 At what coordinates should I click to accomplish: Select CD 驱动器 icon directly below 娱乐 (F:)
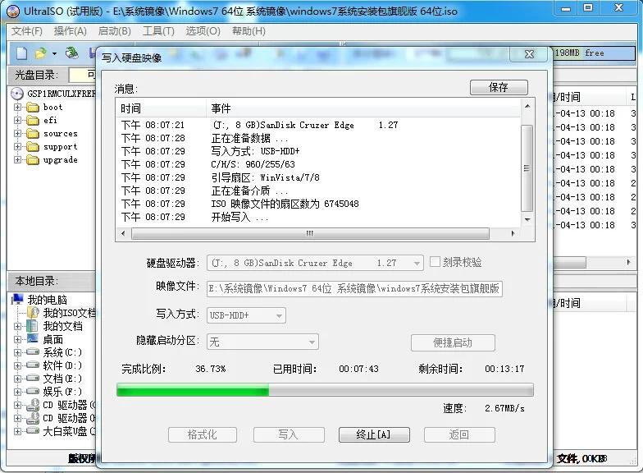(33, 405)
